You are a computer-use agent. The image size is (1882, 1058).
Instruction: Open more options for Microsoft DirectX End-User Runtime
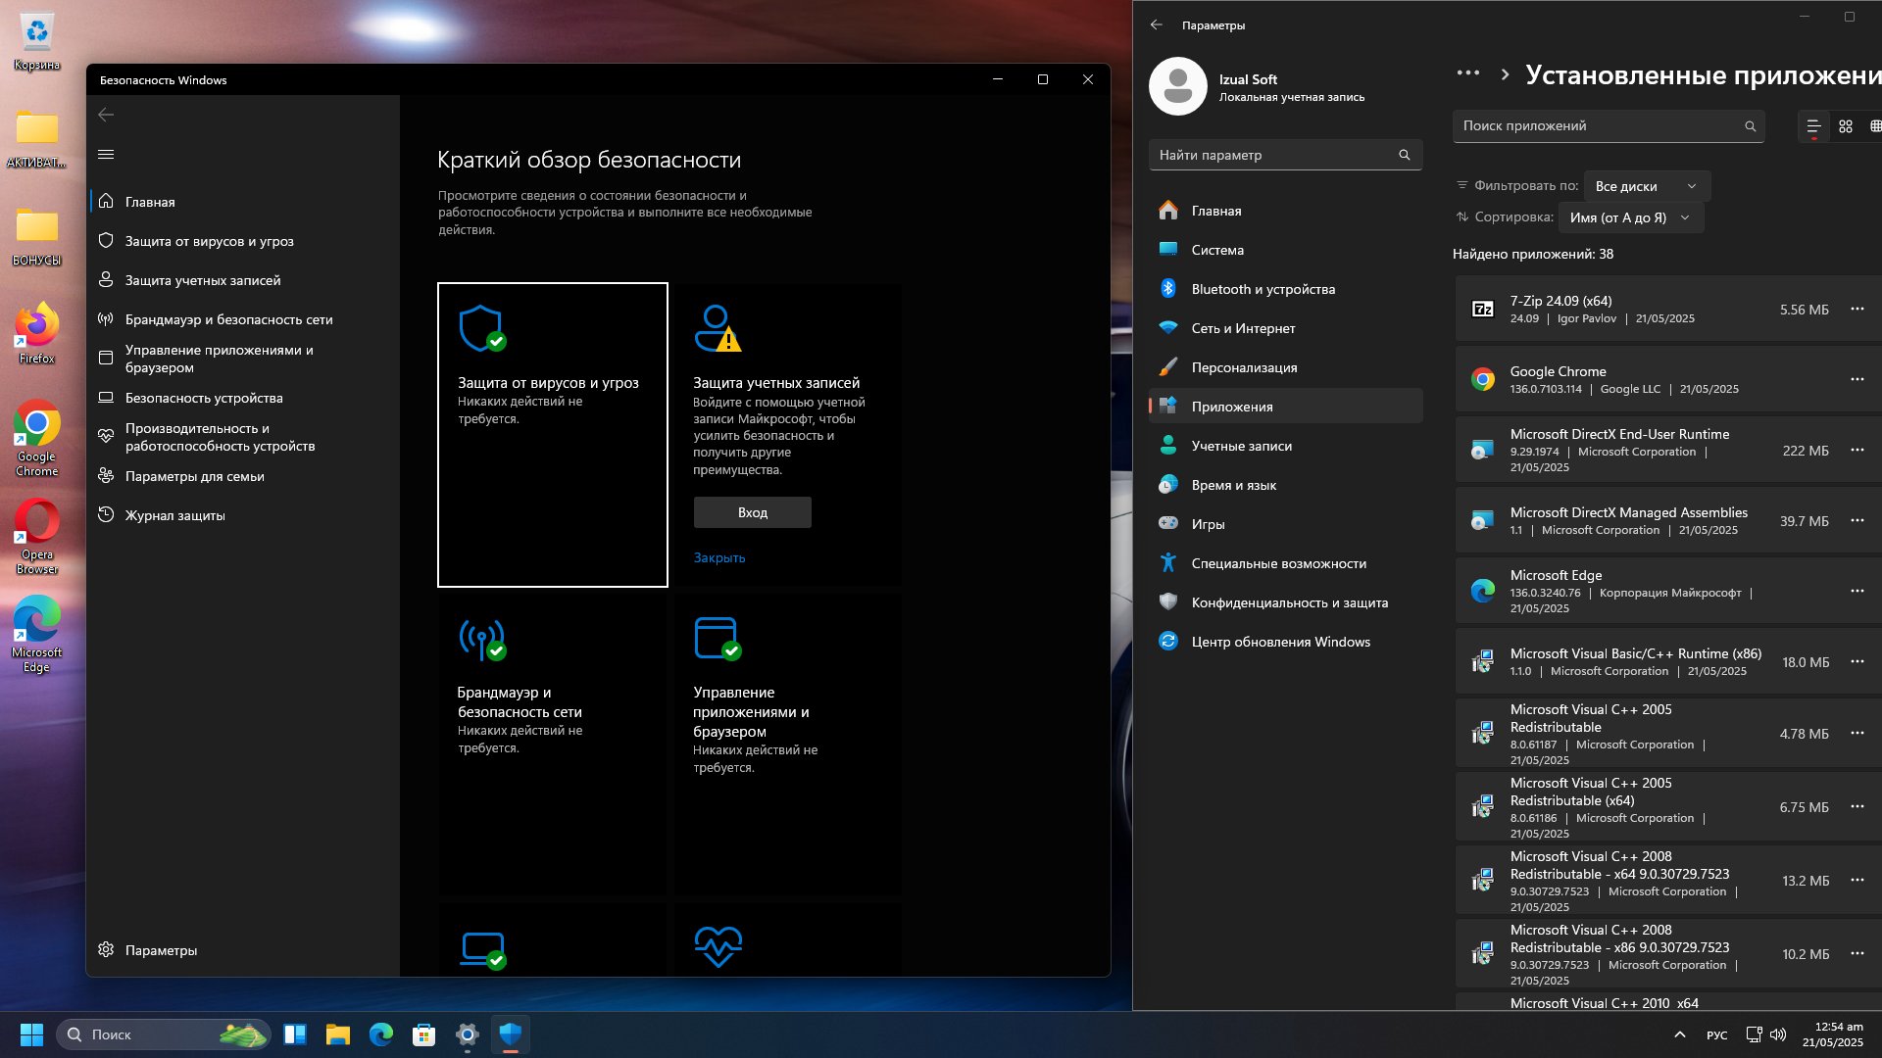click(1857, 450)
